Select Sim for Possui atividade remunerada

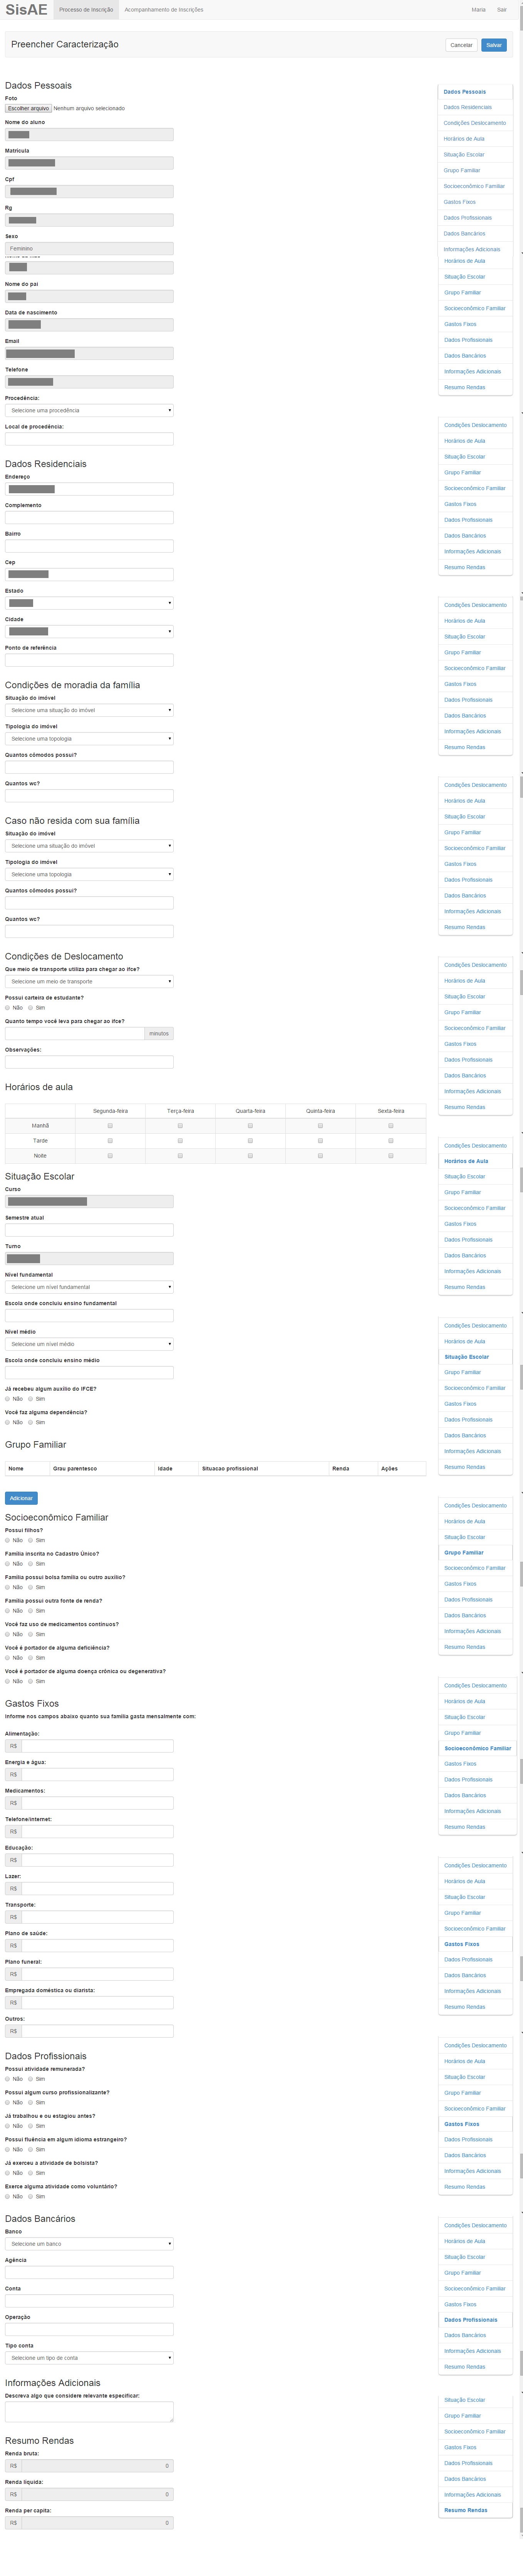[31, 2079]
